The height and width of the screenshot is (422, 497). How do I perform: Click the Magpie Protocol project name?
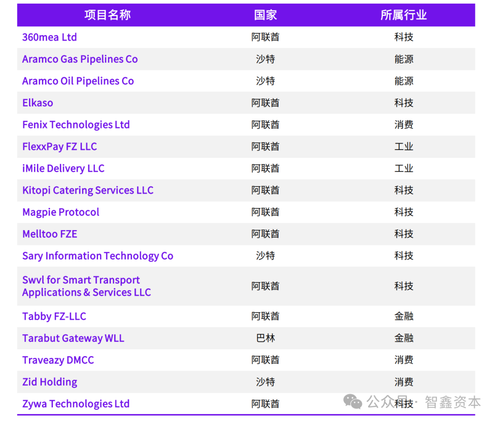coord(61,213)
